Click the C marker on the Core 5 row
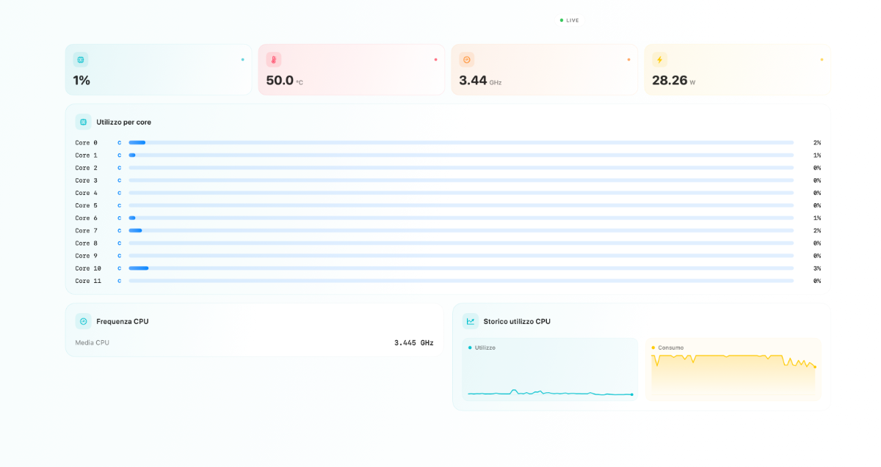This screenshot has height=467, width=881. 120,205
